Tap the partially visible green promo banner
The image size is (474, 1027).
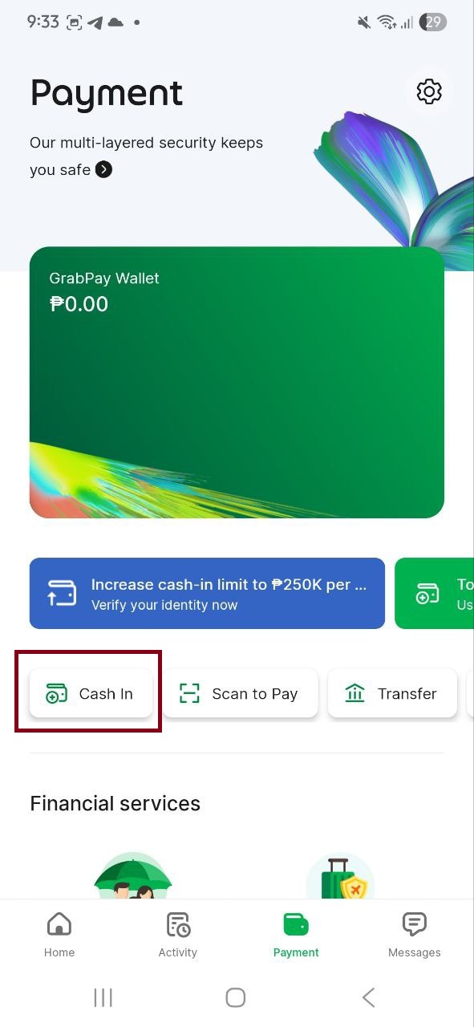[x=435, y=593]
